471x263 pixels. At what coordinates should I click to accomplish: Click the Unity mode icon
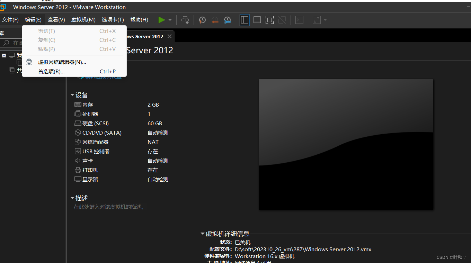click(282, 20)
